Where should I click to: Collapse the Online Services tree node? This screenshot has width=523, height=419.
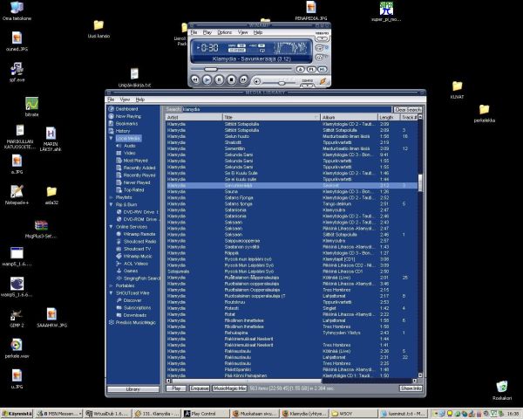click(x=110, y=227)
